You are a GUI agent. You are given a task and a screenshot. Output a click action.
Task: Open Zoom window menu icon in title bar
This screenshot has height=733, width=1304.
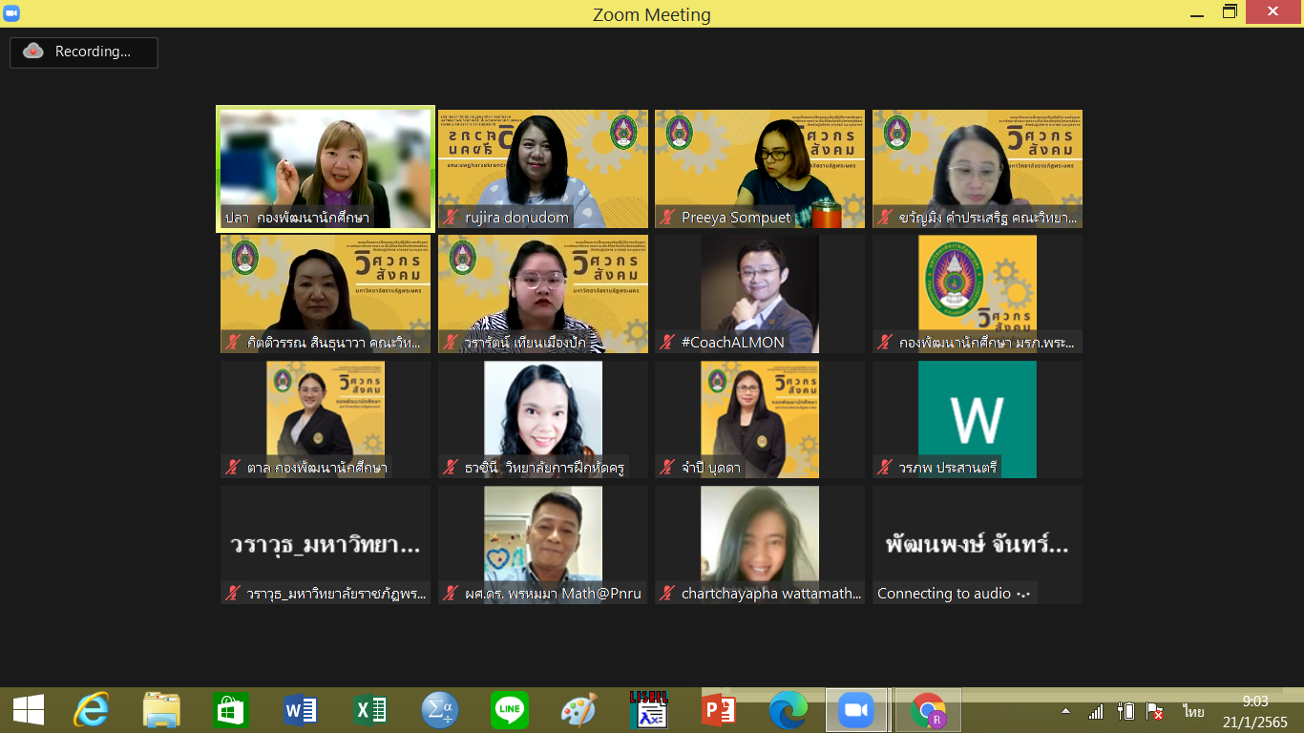point(11,12)
